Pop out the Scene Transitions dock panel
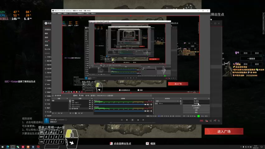Viewport: 265px width, 149px height. pyautogui.click(x=181, y=98)
